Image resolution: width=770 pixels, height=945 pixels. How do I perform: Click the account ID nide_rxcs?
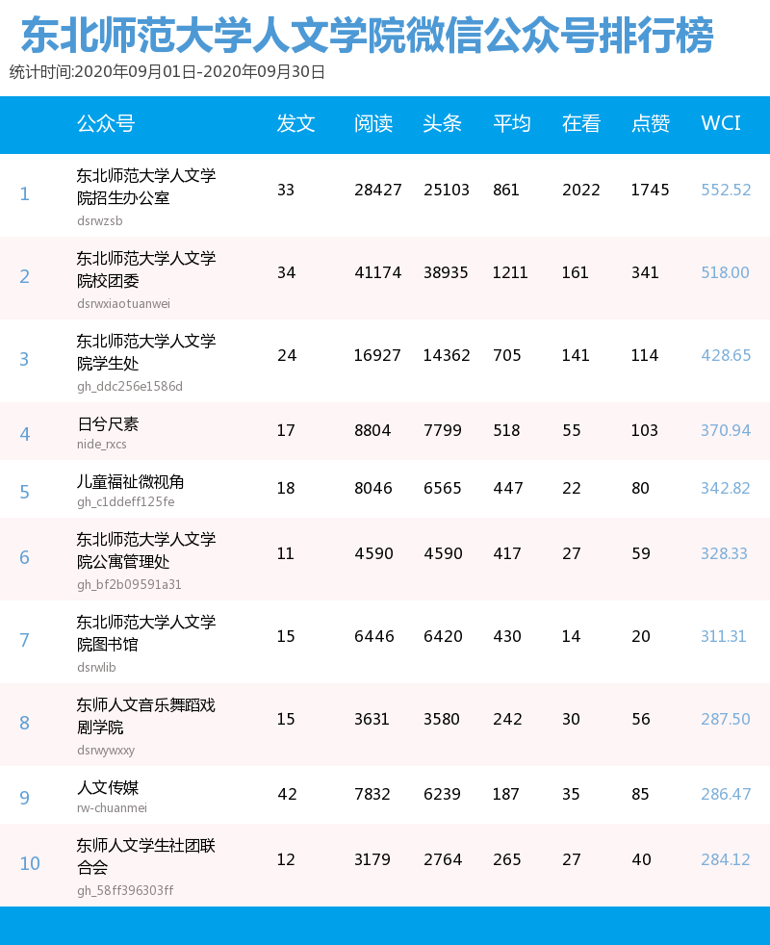click(102, 445)
